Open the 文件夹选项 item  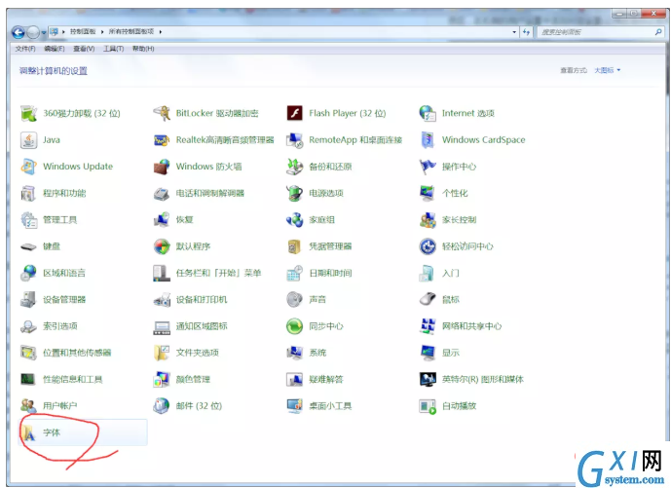[187, 353]
